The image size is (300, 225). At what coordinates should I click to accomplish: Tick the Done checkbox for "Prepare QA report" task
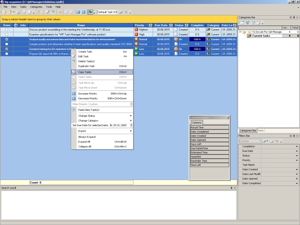point(6,54)
